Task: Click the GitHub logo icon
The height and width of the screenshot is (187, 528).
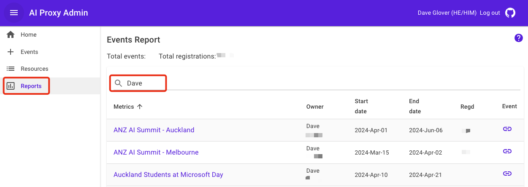Action: point(510,13)
